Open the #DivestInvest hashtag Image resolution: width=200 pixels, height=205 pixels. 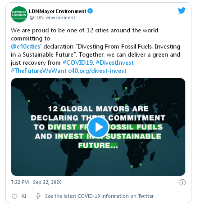coord(114,62)
